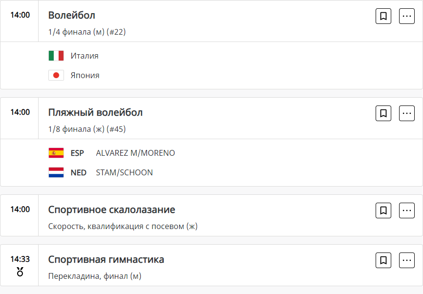Open more options for Пляжный волейбол

(x=407, y=113)
